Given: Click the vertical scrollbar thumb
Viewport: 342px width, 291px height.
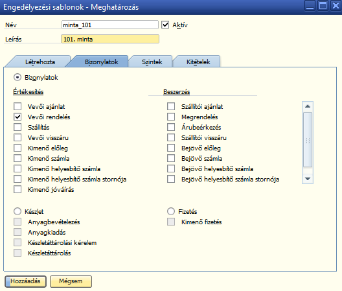Looking at the screenshot, I should click(x=308, y=140).
